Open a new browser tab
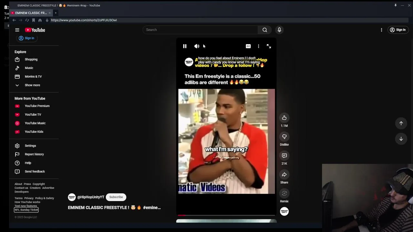This screenshot has width=413, height=232. pyautogui.click(x=55, y=13)
